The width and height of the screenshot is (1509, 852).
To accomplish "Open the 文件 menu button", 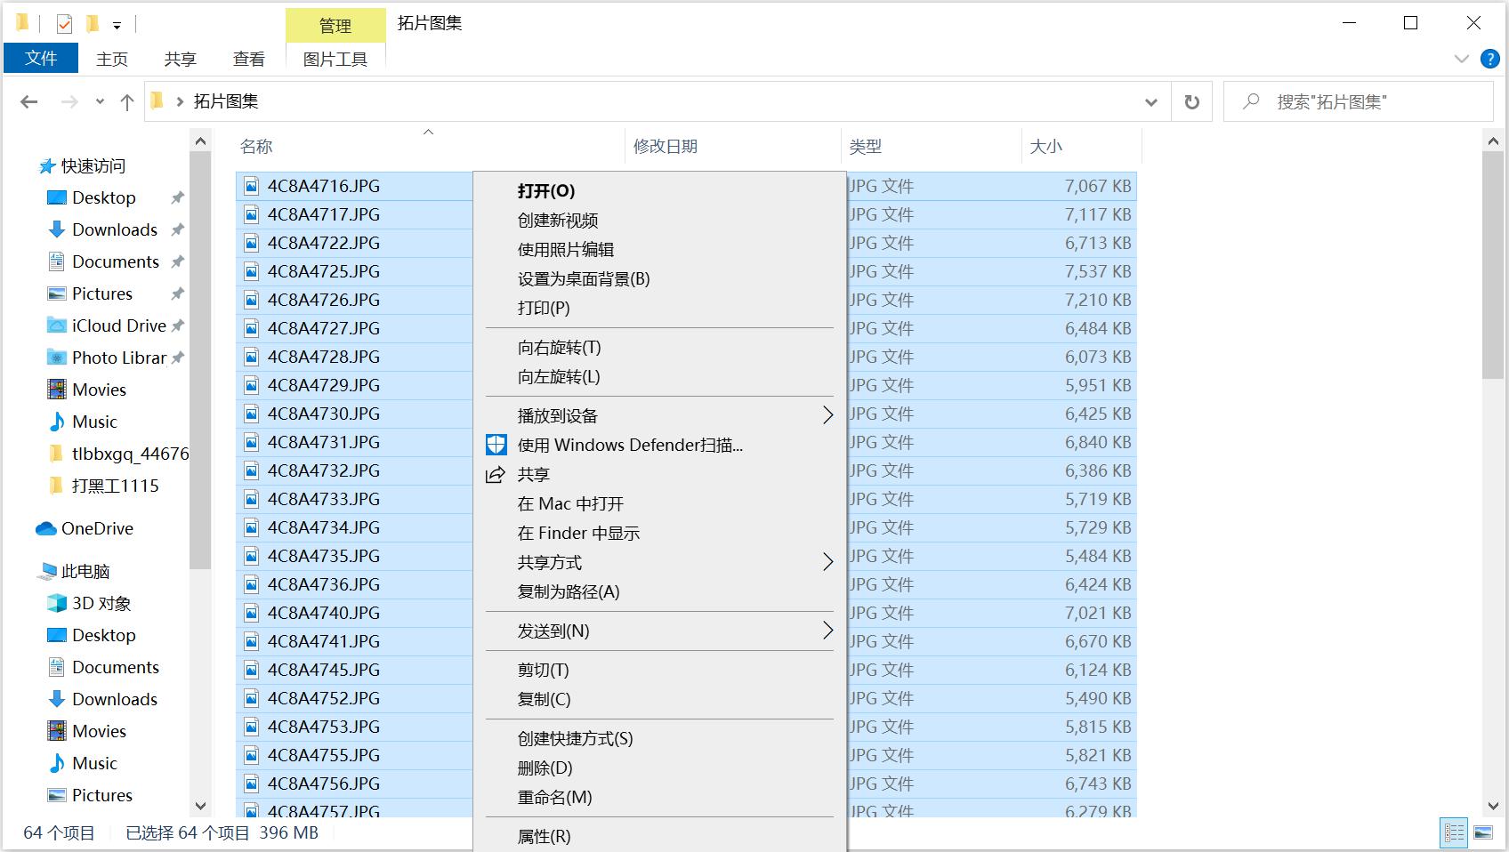I will click(x=41, y=59).
